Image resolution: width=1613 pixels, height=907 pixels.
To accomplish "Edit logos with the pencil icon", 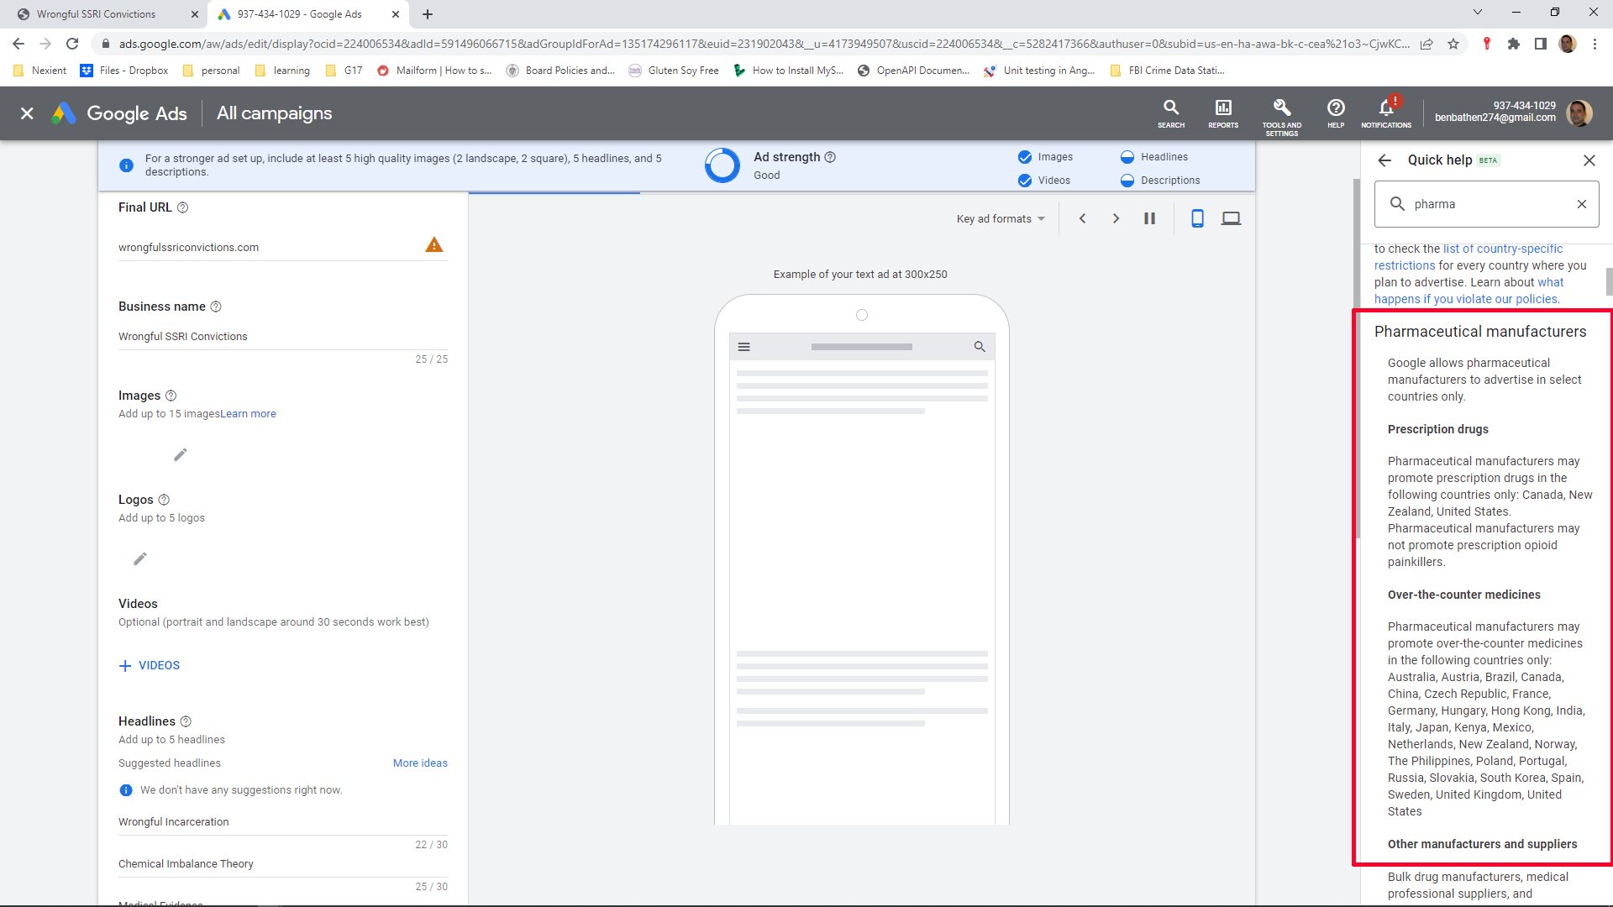I will [x=140, y=559].
